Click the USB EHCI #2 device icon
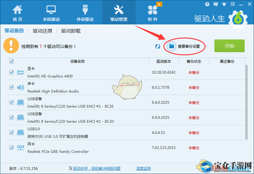 tap(21, 118)
